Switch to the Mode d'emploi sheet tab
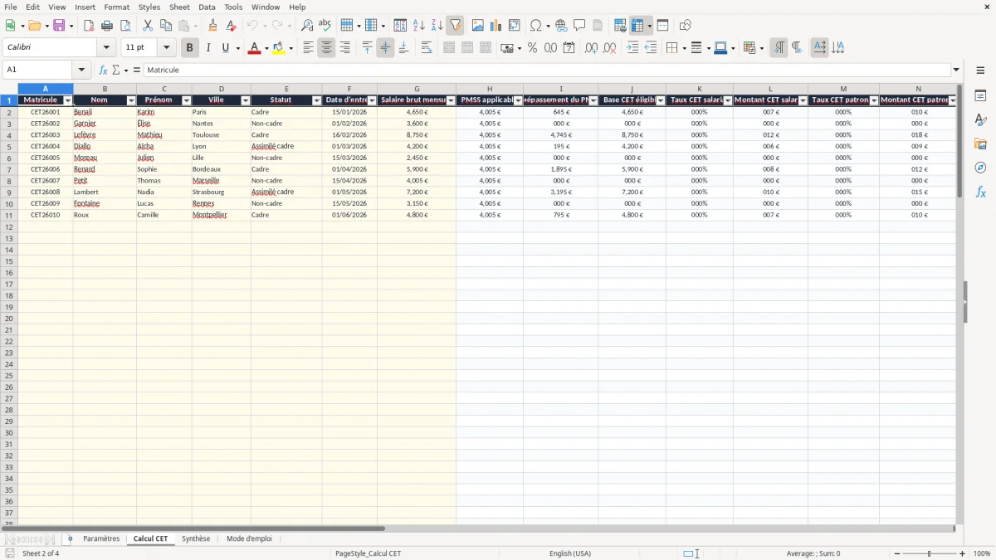996x560 pixels. 249,538
